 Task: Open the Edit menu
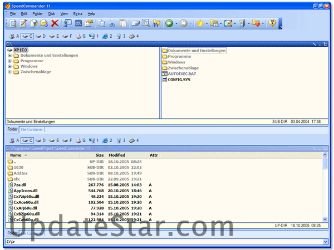tap(24, 14)
